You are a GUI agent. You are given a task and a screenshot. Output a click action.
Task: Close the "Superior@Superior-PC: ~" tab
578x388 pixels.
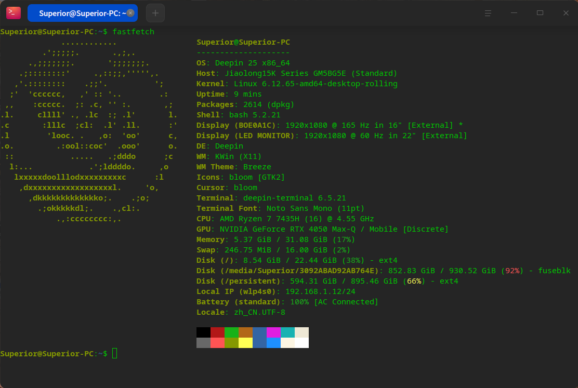130,14
